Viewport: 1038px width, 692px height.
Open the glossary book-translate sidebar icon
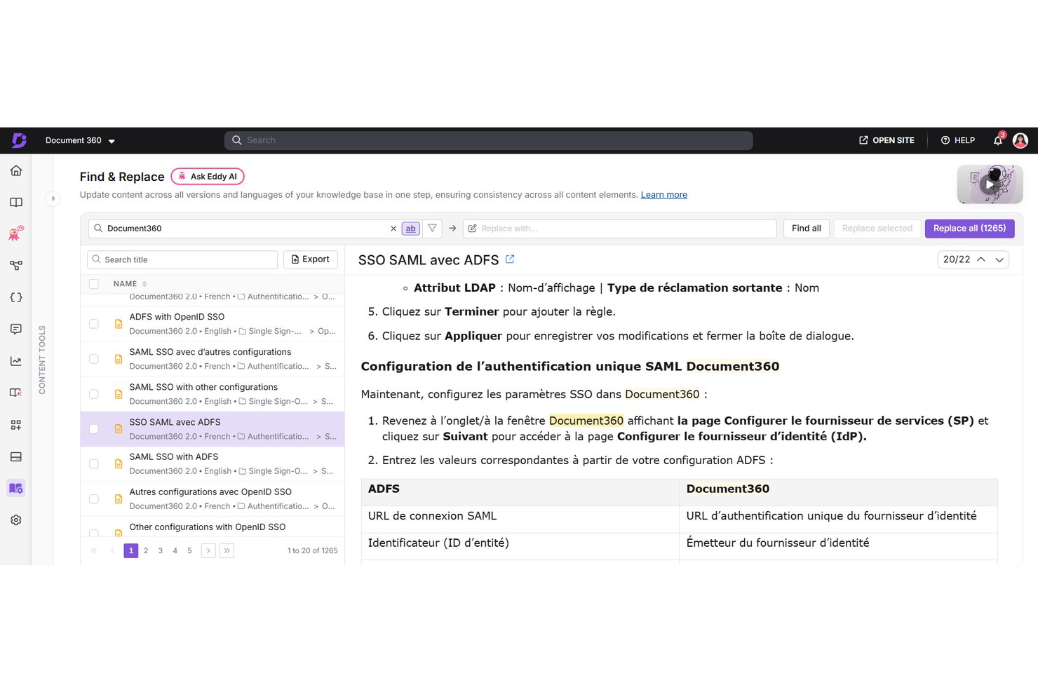(x=16, y=393)
